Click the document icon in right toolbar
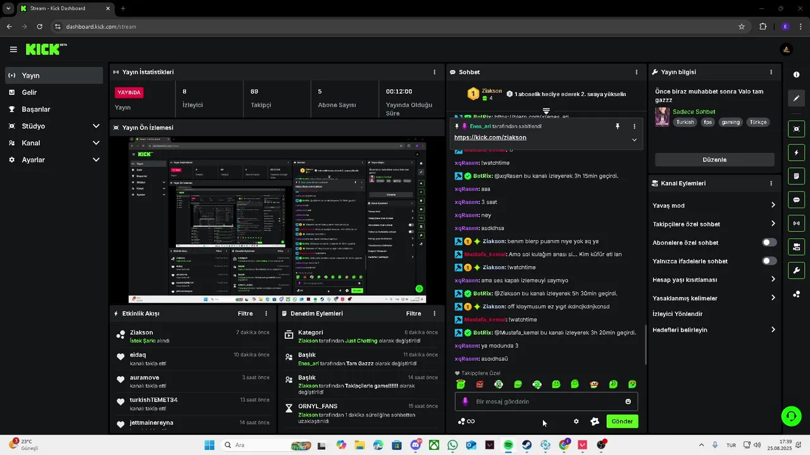Screen dimensions: 810x455 796,176
